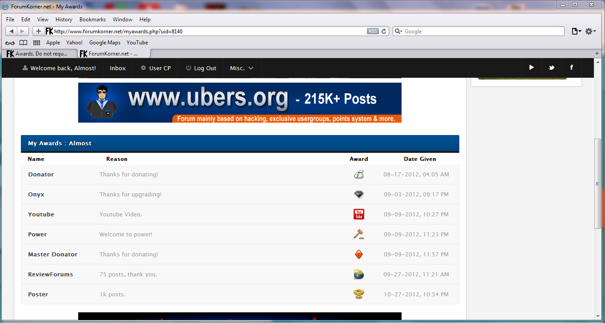Show all bookmarks with the book icon
The height and width of the screenshot is (323, 605).
[23, 43]
